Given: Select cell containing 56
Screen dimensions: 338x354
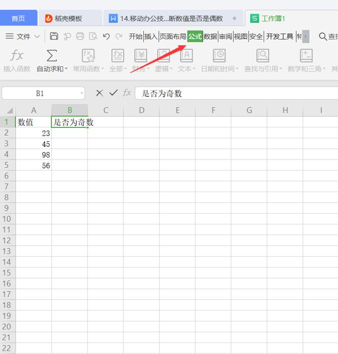Looking at the screenshot, I should 34,165.
